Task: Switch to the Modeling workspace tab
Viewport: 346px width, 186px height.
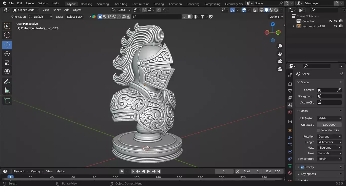Action: coord(86,4)
